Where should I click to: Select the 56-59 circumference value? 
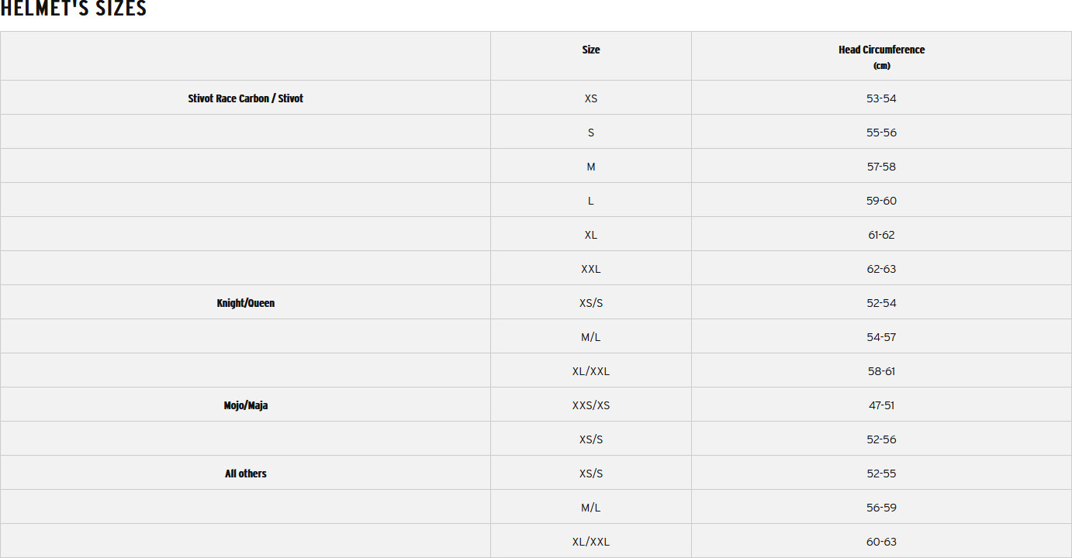(x=881, y=508)
